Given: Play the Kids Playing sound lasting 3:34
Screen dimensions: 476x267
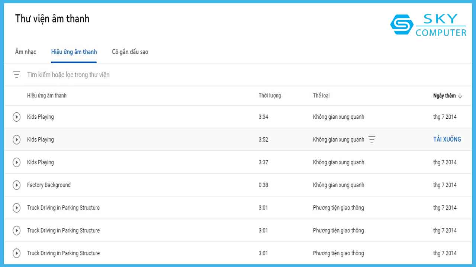Looking at the screenshot, I should pyautogui.click(x=16, y=117).
